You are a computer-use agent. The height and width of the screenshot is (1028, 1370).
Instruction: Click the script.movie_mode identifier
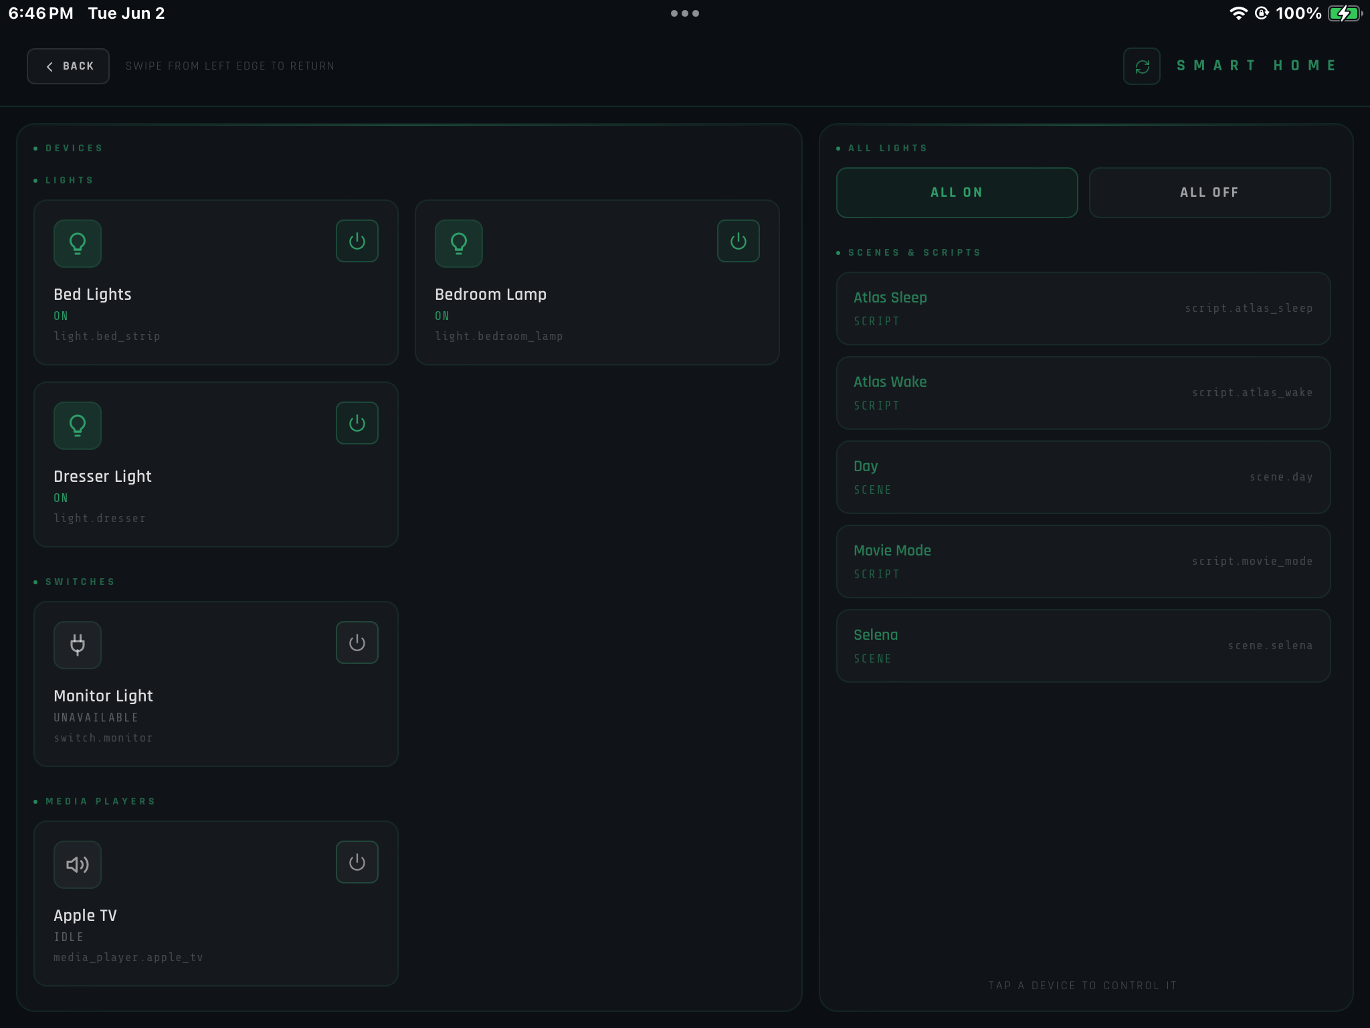pyautogui.click(x=1252, y=562)
